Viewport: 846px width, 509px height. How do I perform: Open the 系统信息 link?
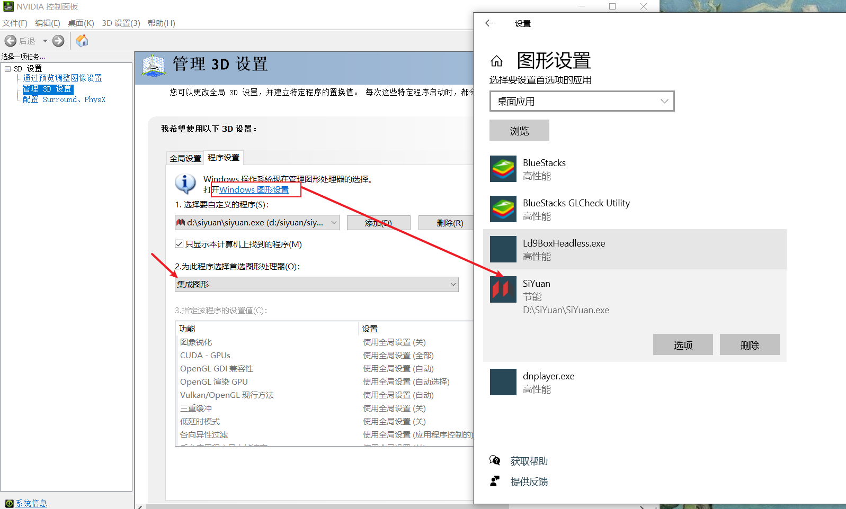31,503
